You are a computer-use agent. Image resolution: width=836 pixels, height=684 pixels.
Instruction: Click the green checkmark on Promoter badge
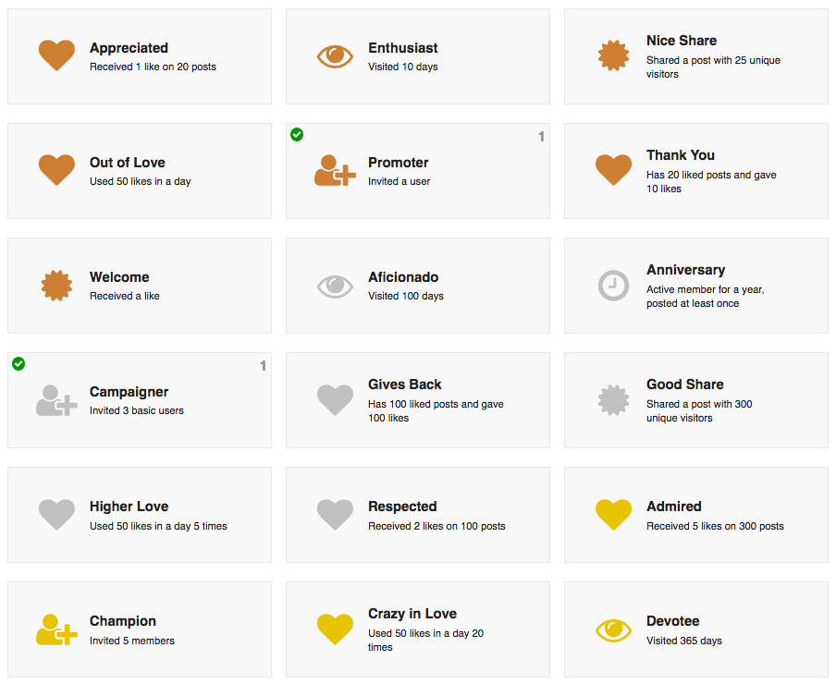pyautogui.click(x=297, y=135)
